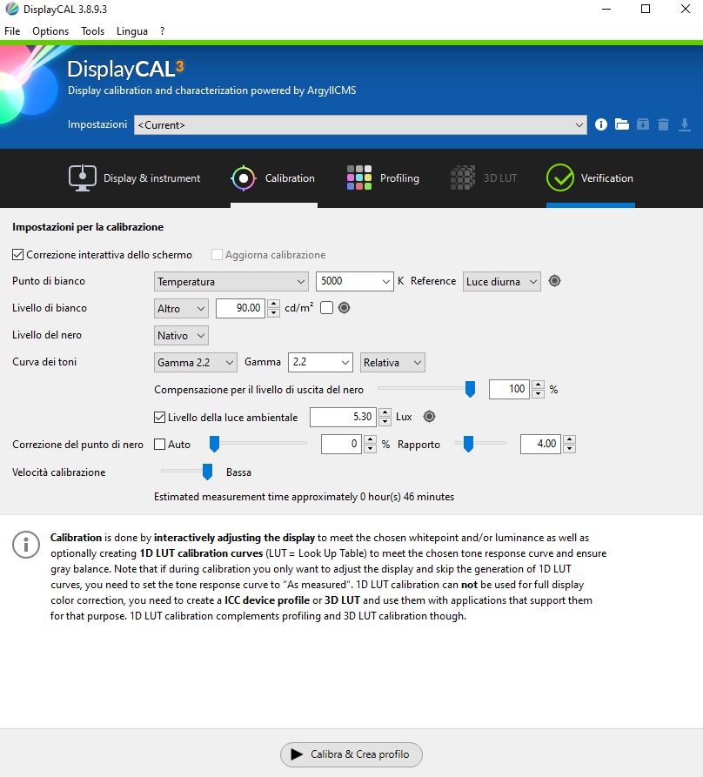The image size is (703, 777).
Task: Toggle the checkbox next to cd/m²
Action: (x=326, y=308)
